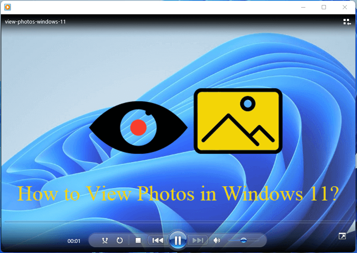The width and height of the screenshot is (357, 253).
Task: Pause the video playback
Action: click(x=178, y=240)
